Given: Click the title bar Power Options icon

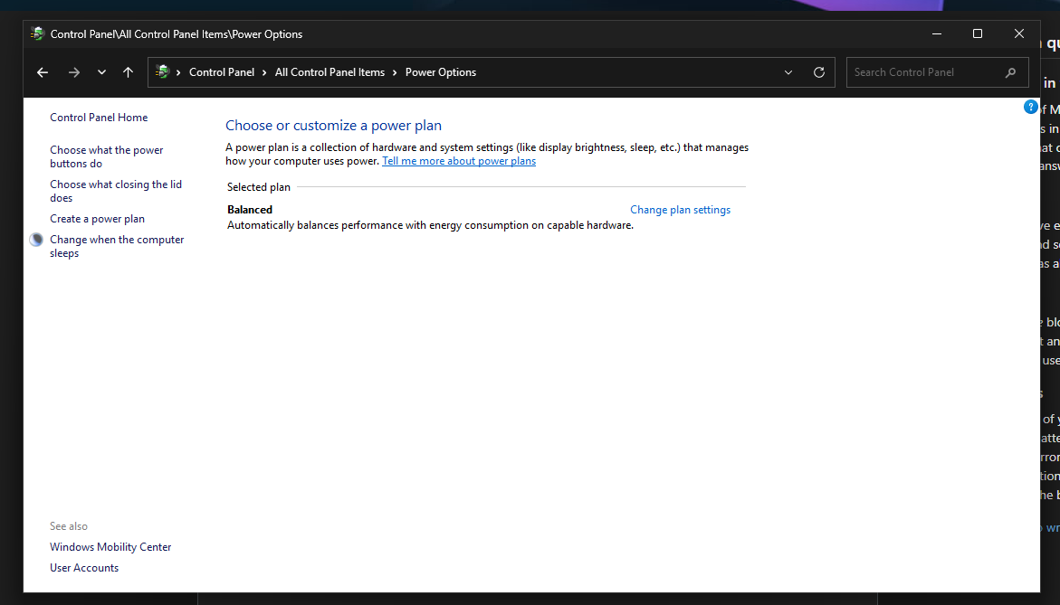Looking at the screenshot, I should pyautogui.click(x=37, y=33).
